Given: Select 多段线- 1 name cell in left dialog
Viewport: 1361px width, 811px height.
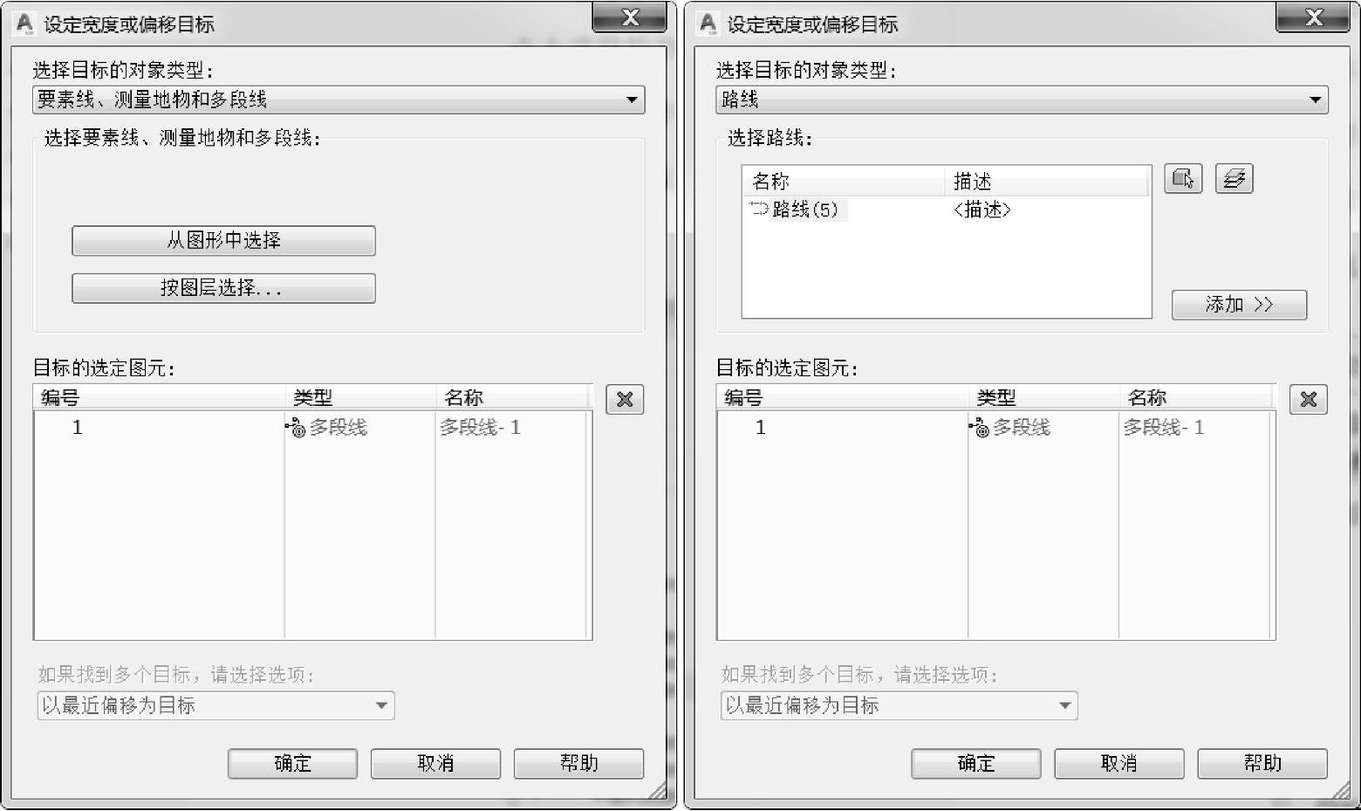Looking at the screenshot, I should [x=480, y=428].
